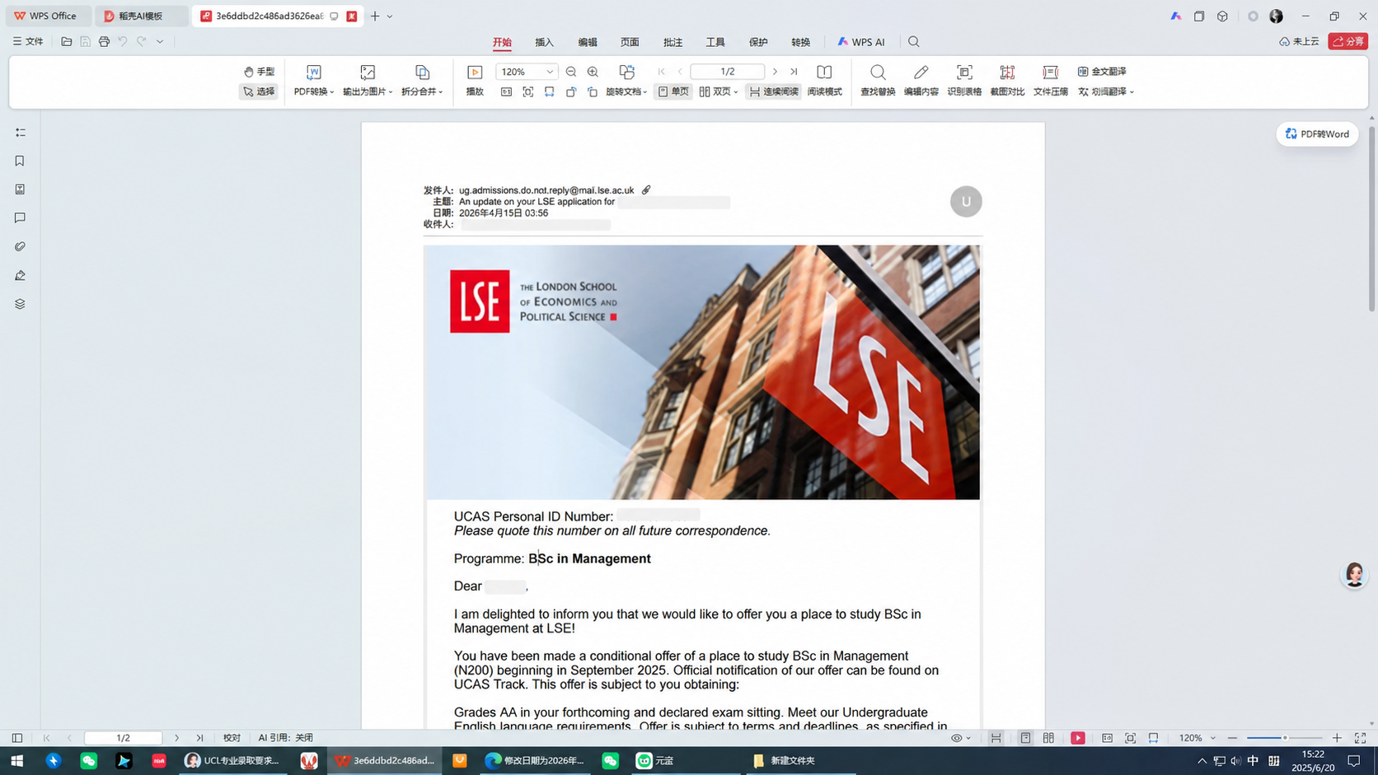1378x775 pixels.
Task: Enter 阅读模式 reading mode
Action: point(824,82)
